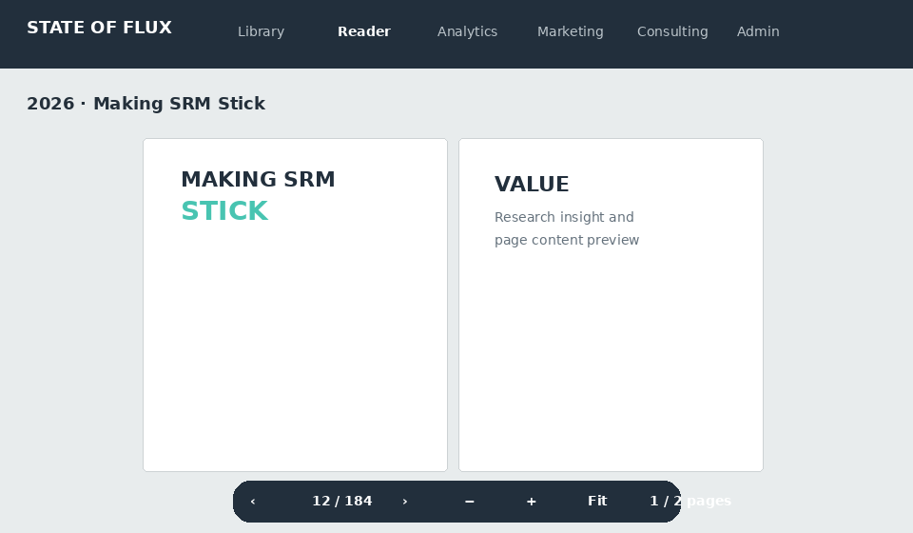Select the Making SRM Stick cover page

pyautogui.click(x=295, y=306)
